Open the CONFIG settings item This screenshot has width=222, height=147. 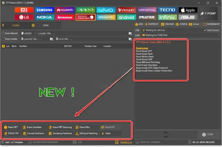(x=182, y=24)
